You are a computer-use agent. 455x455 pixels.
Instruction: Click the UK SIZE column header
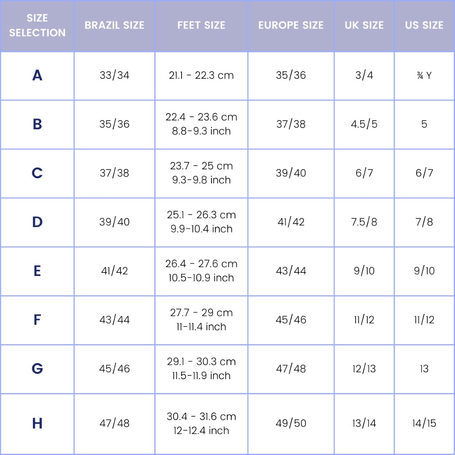pos(364,25)
